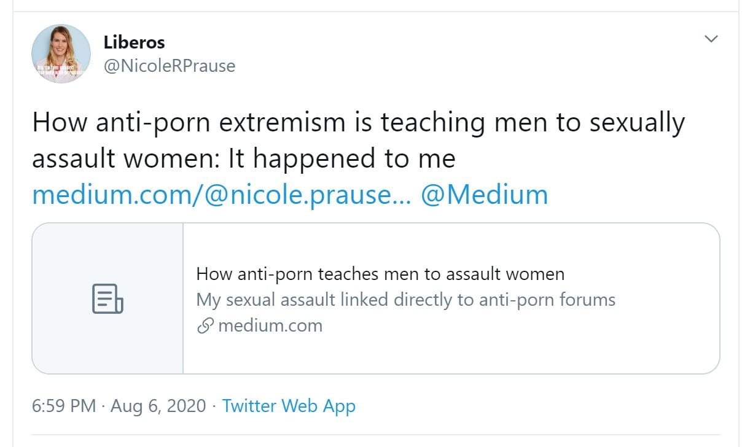Open card title 'How anti-porn teaches men'
Screen dimensions: 750x447
tap(380, 274)
